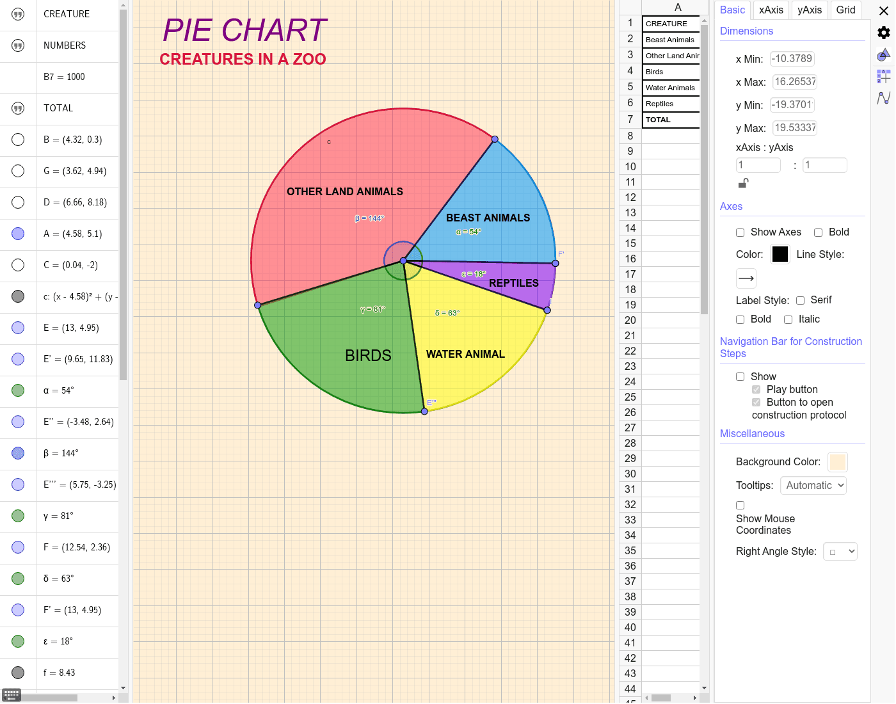
Task: Switch to the xAxis tab
Action: (x=771, y=10)
